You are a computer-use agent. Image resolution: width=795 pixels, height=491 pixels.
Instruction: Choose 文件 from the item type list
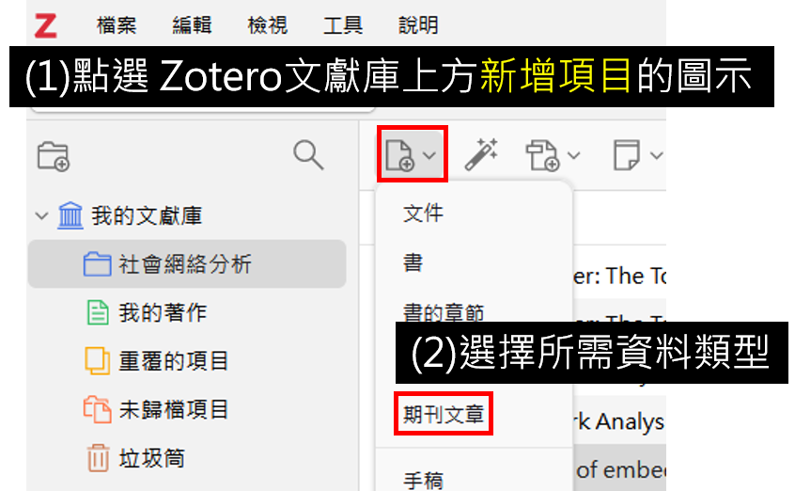[x=423, y=213]
